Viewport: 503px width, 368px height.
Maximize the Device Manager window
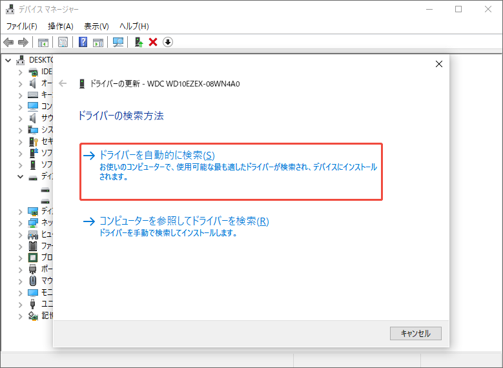click(458, 9)
